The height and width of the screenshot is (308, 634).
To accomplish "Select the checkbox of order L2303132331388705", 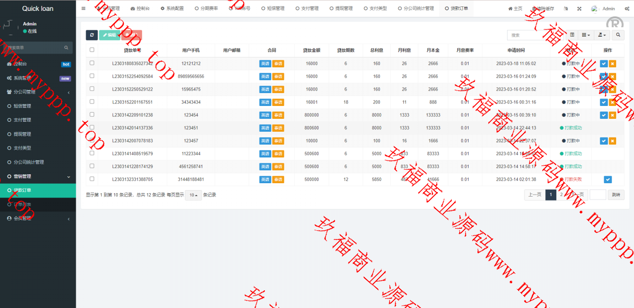I will (92, 179).
